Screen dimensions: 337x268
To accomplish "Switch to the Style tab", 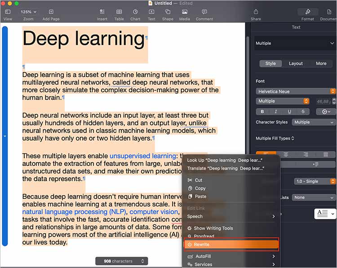I will click(270, 63).
